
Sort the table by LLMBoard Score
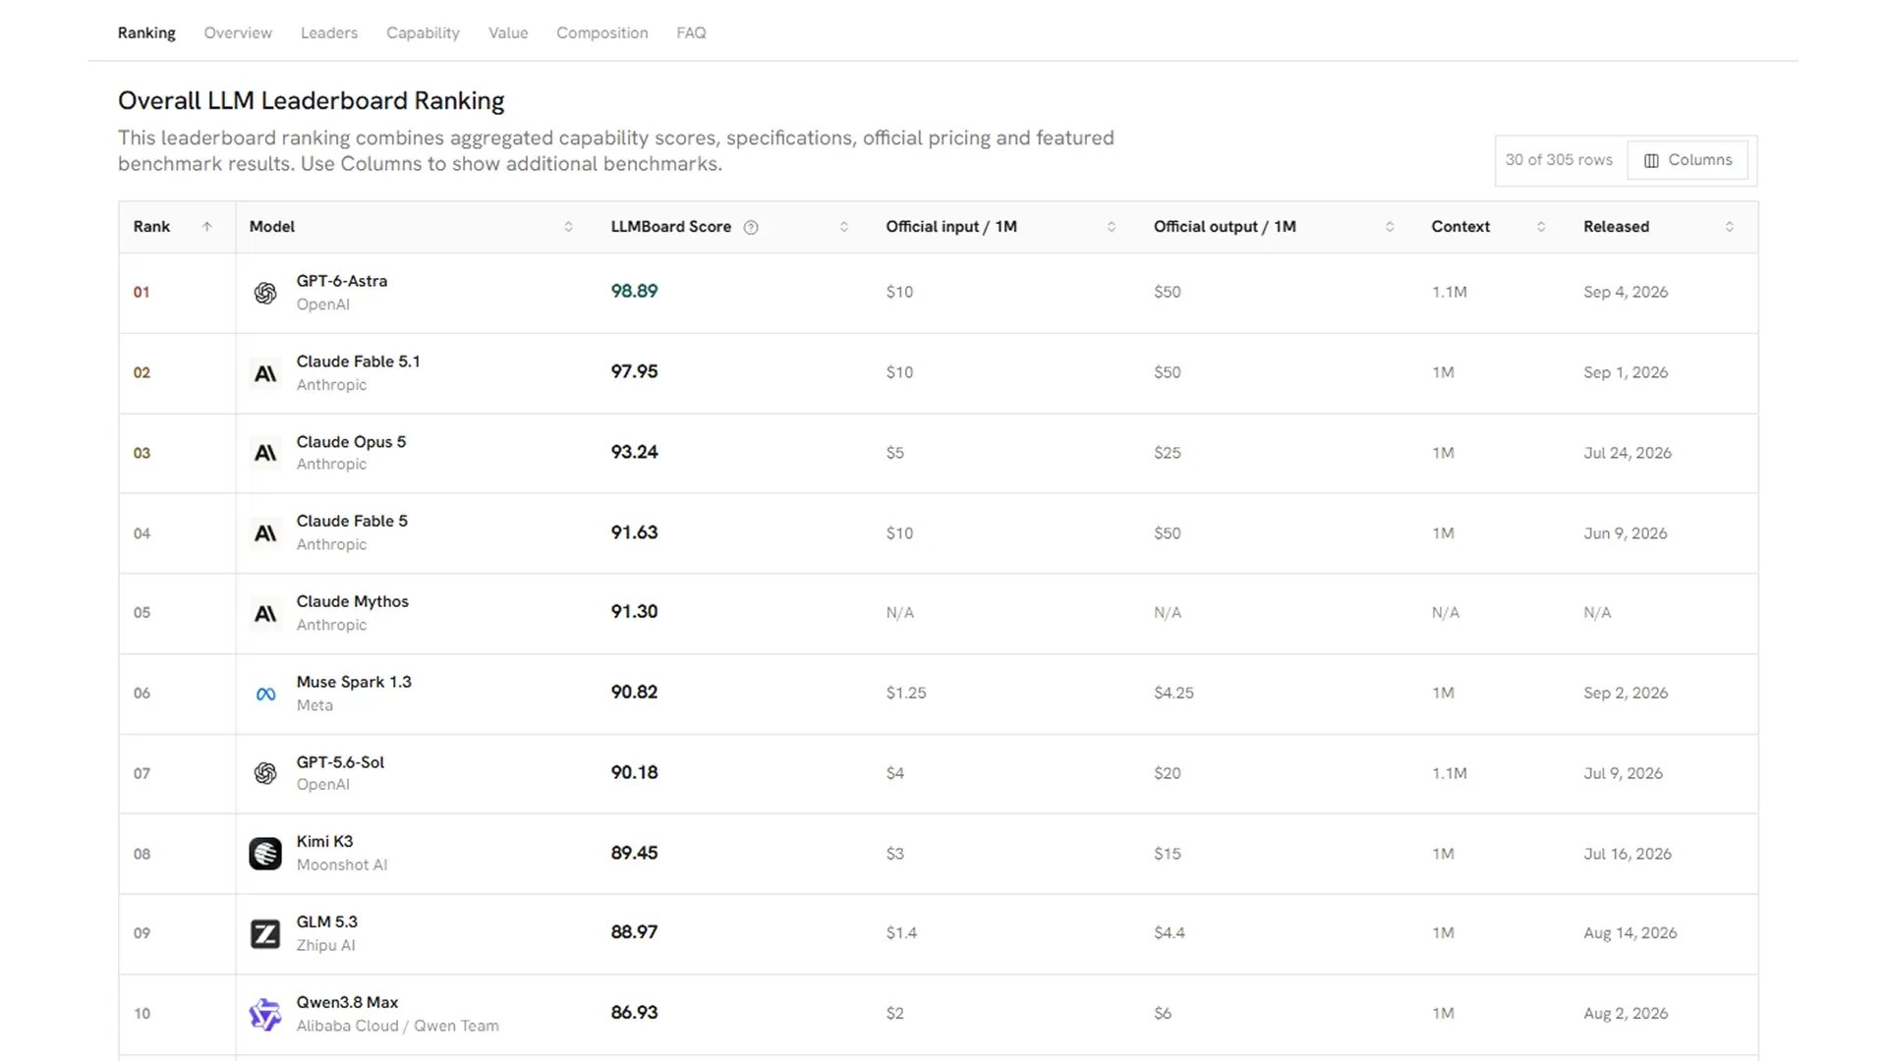843,227
